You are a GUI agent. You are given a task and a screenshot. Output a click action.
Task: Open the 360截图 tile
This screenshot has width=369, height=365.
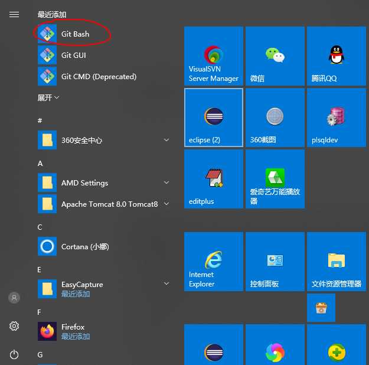(275, 118)
